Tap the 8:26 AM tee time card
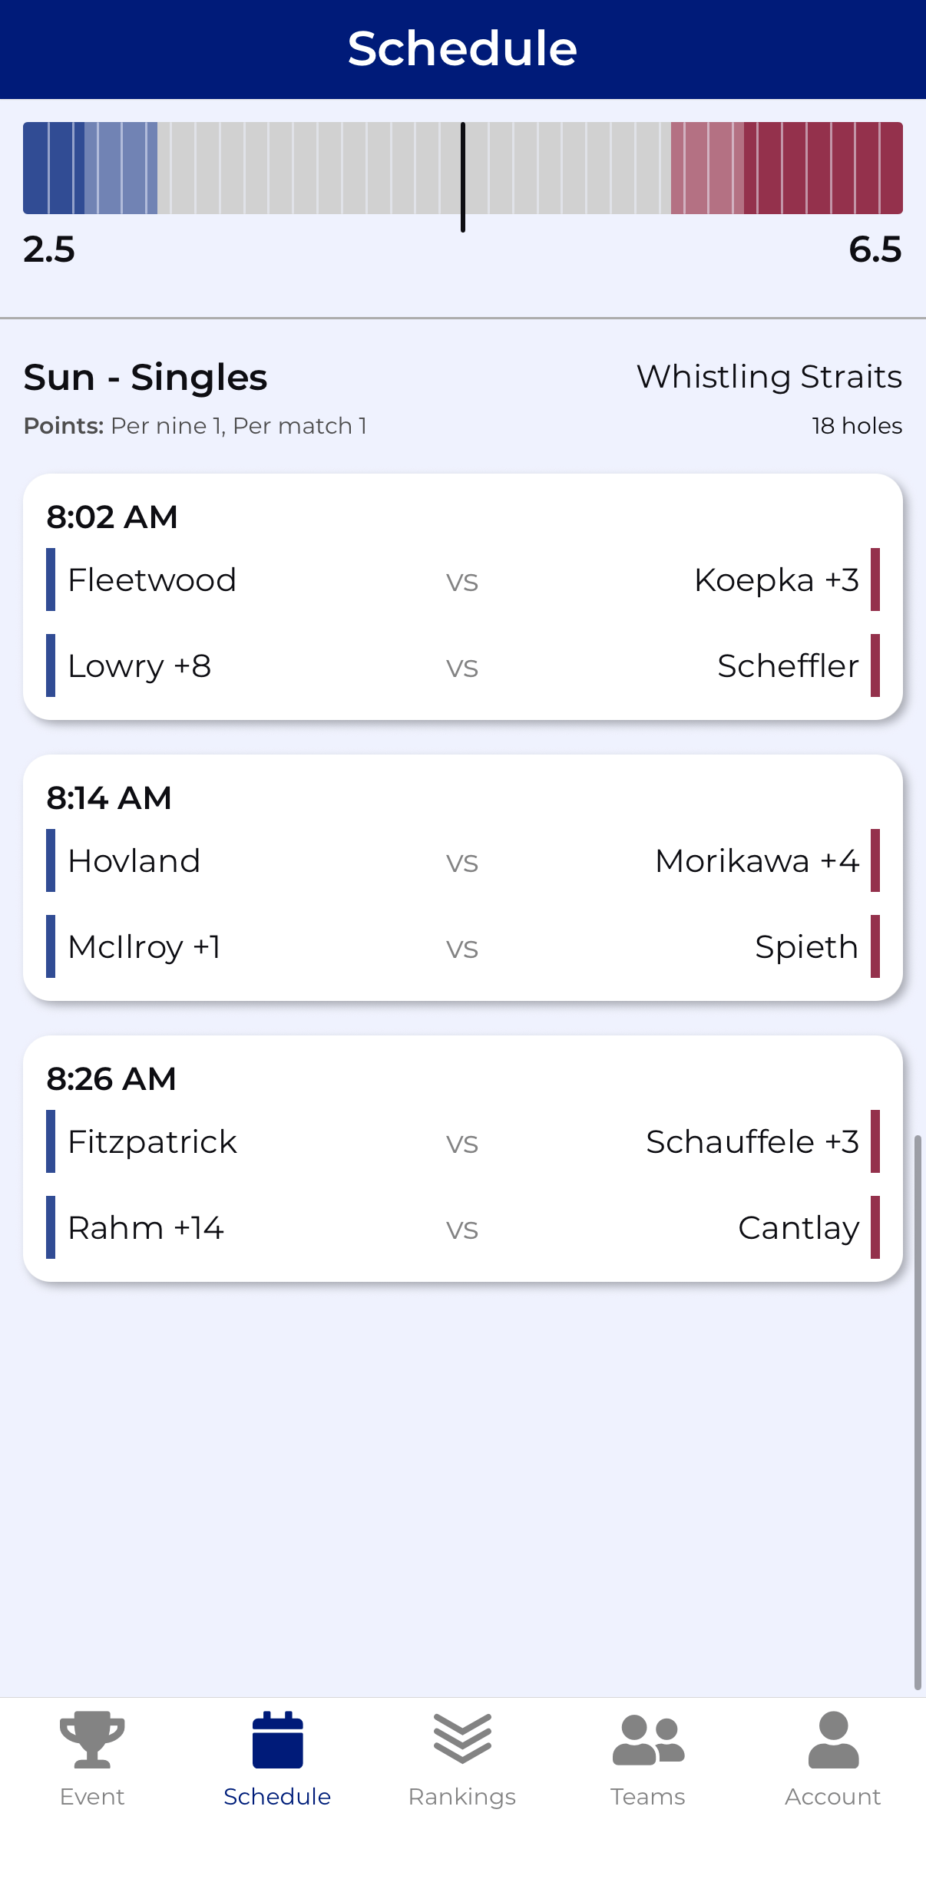Image resolution: width=926 pixels, height=1879 pixels. (112, 1079)
